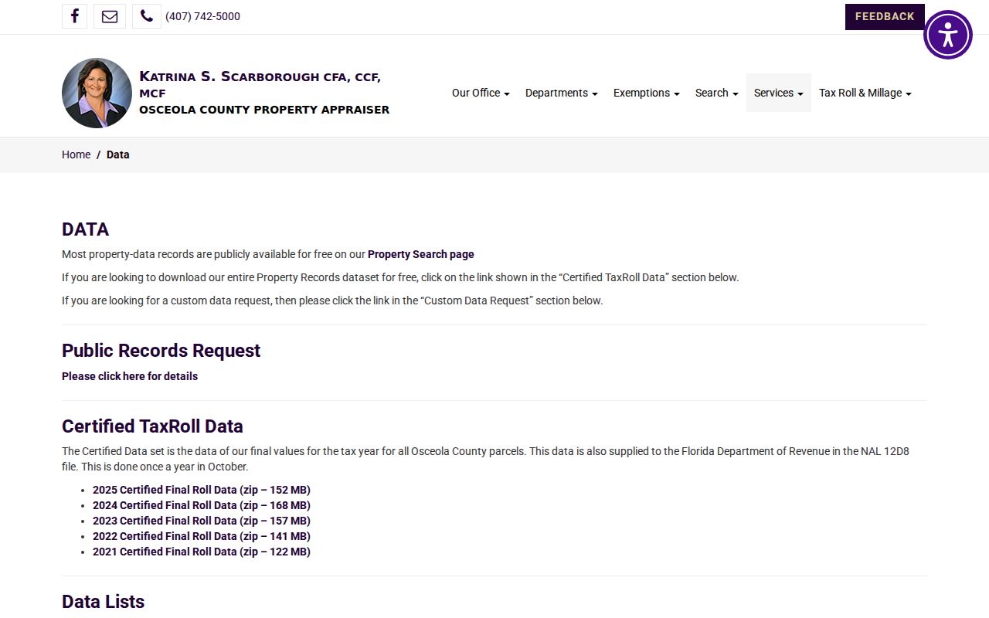Viewport: 989px width, 618px height.
Task: Expand the Search dropdown menu
Action: (717, 93)
